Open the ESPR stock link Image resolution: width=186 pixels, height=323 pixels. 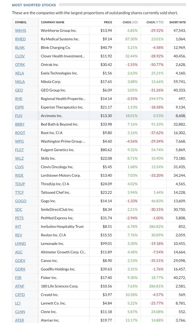click(x=20, y=107)
